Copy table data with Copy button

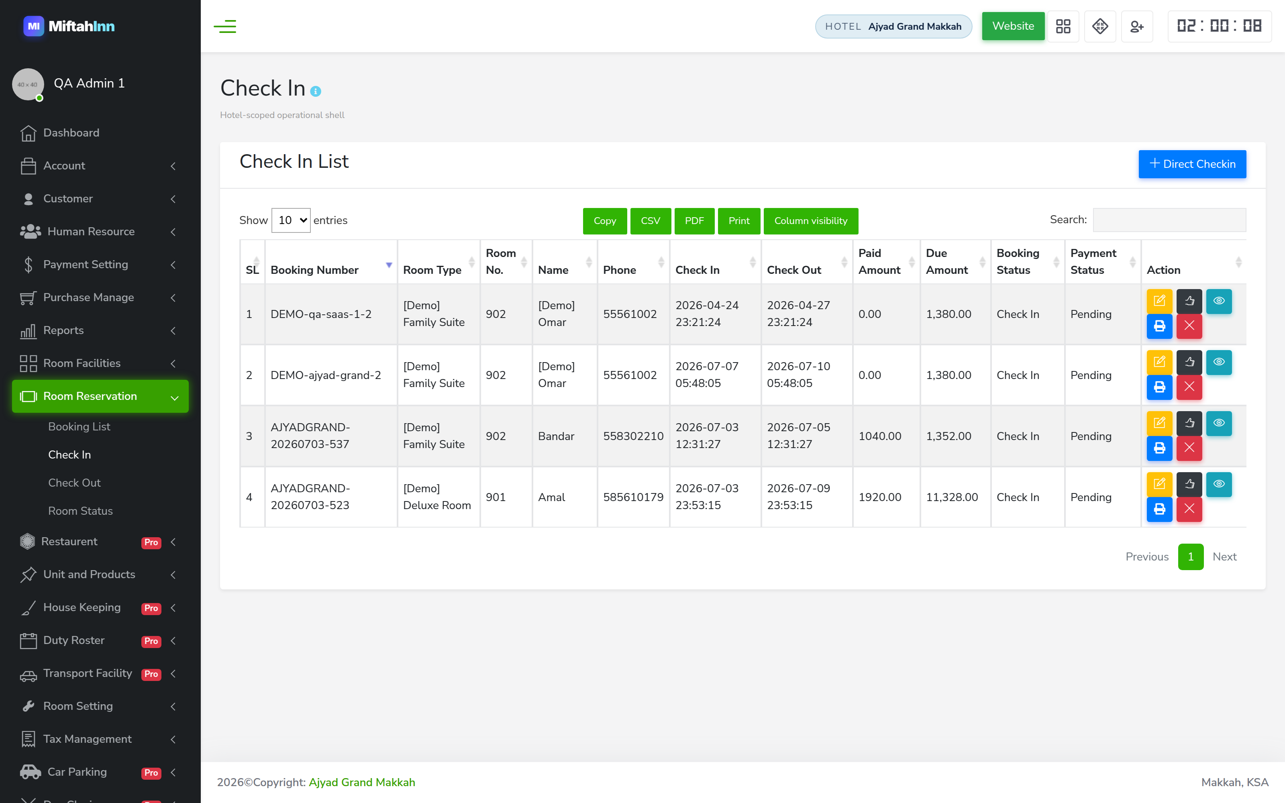[x=605, y=221]
